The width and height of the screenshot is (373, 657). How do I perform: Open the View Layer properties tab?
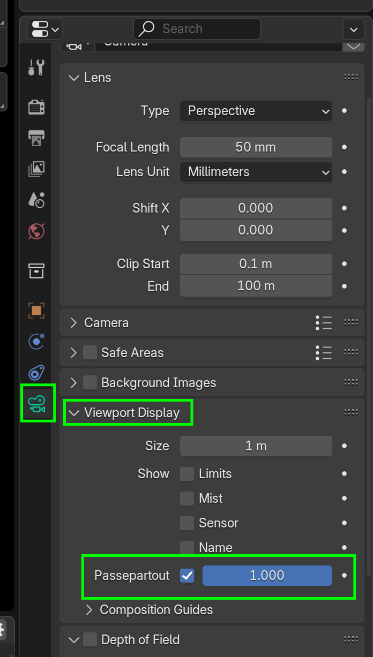36,169
